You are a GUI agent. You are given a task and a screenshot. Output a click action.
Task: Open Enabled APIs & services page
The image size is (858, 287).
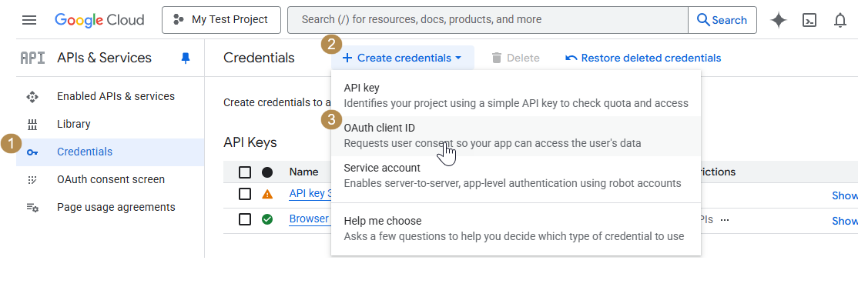[116, 96]
